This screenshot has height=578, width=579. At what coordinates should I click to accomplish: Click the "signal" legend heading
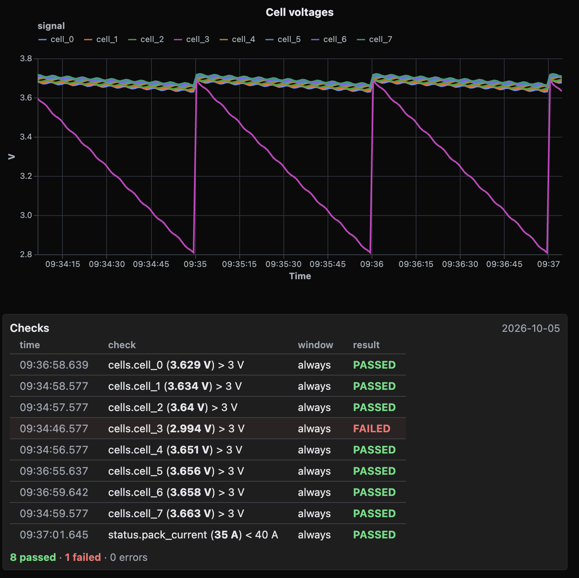click(51, 26)
